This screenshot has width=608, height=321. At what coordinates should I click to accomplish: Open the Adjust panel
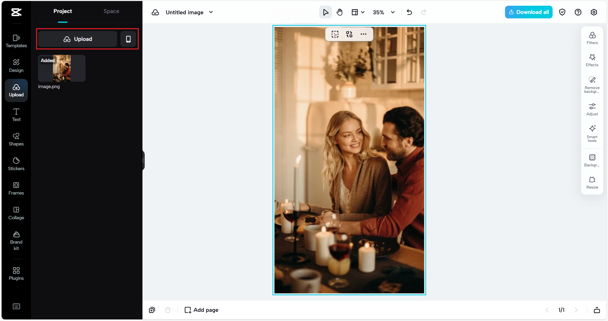(592, 109)
